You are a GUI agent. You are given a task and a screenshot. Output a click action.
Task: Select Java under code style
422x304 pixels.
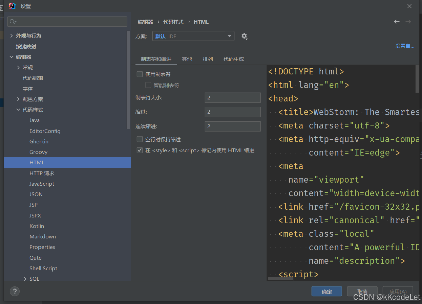(x=35, y=120)
